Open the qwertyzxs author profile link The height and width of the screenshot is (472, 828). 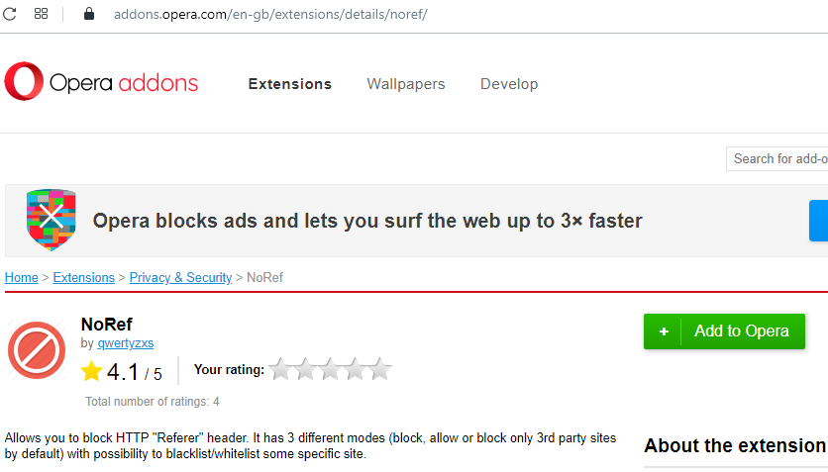click(x=125, y=343)
